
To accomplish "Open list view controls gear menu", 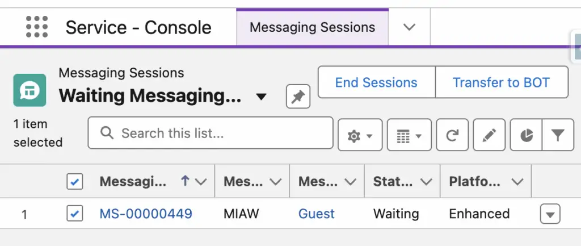I will [360, 135].
